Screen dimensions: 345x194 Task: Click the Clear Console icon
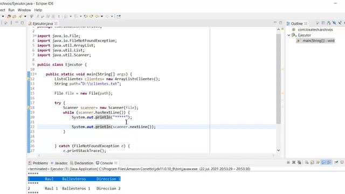click(307, 162)
